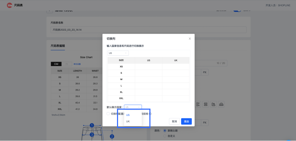Click the red 尺码表 logo icon

9,5
